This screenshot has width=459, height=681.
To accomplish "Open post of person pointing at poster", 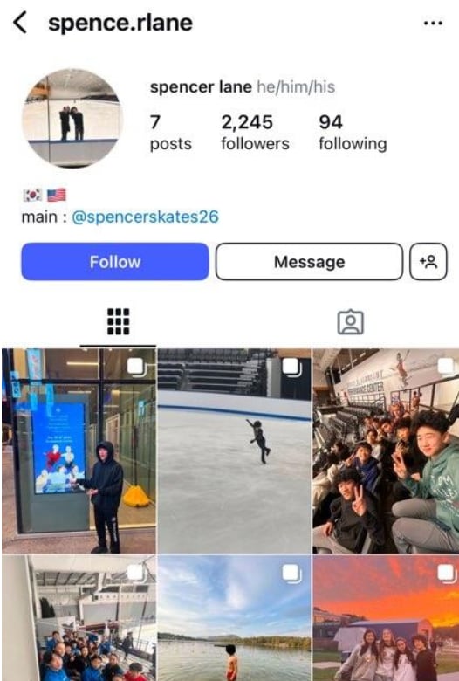I will tap(79, 451).
